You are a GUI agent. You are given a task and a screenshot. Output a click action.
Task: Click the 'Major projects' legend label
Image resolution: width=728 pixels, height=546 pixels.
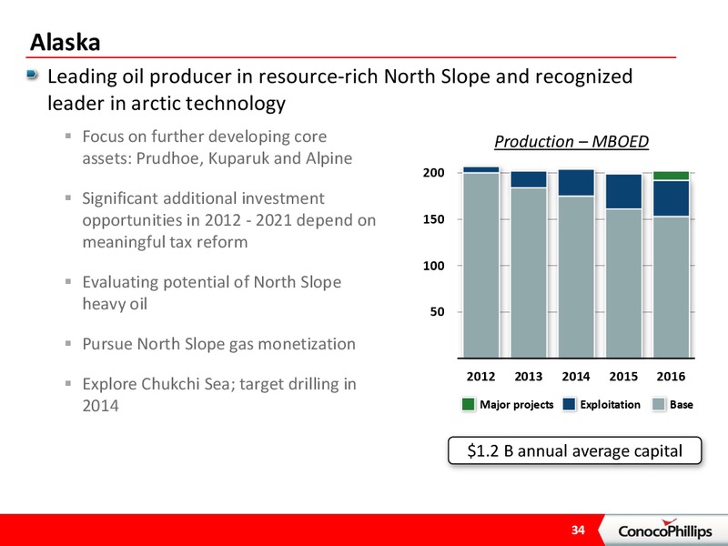click(516, 404)
